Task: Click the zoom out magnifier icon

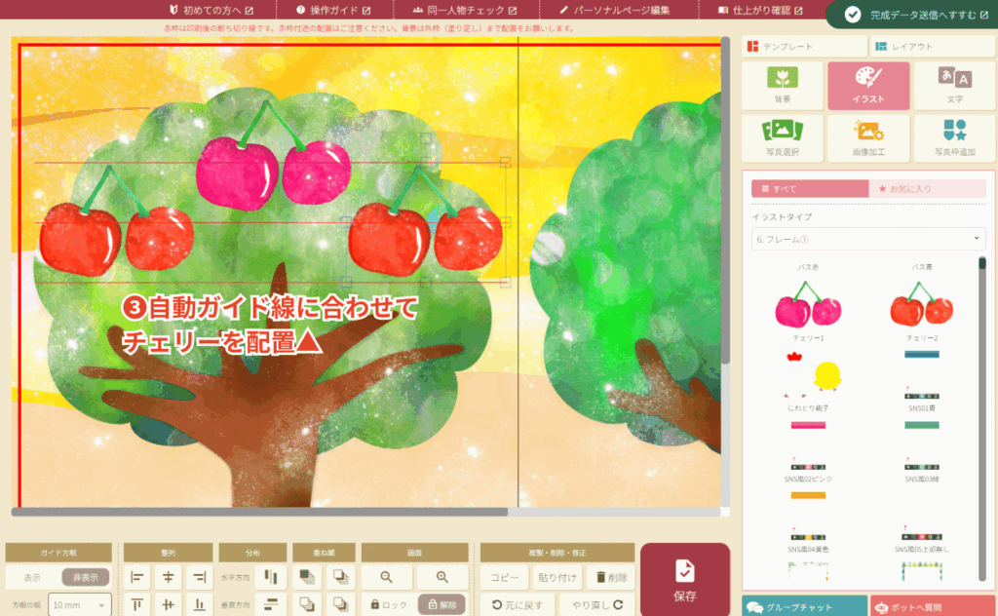Action: [387, 577]
